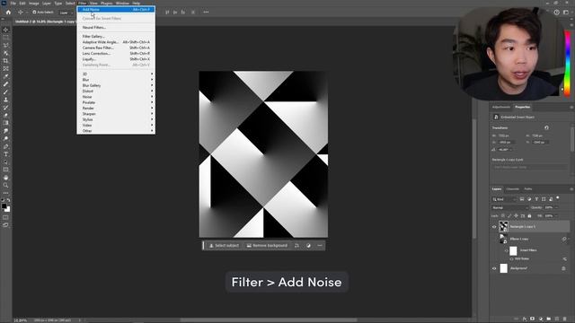The height and width of the screenshot is (323, 575).
Task: Toggle the pixel layer filter icon
Action: pyautogui.click(x=522, y=199)
